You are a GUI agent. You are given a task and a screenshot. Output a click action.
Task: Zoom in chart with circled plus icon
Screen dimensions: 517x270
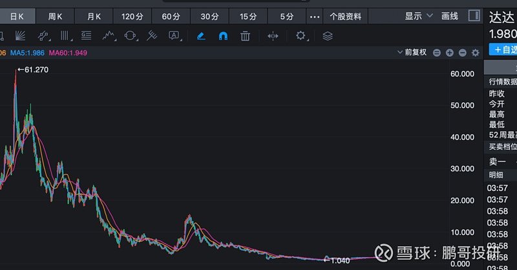pyautogui.click(x=449, y=53)
